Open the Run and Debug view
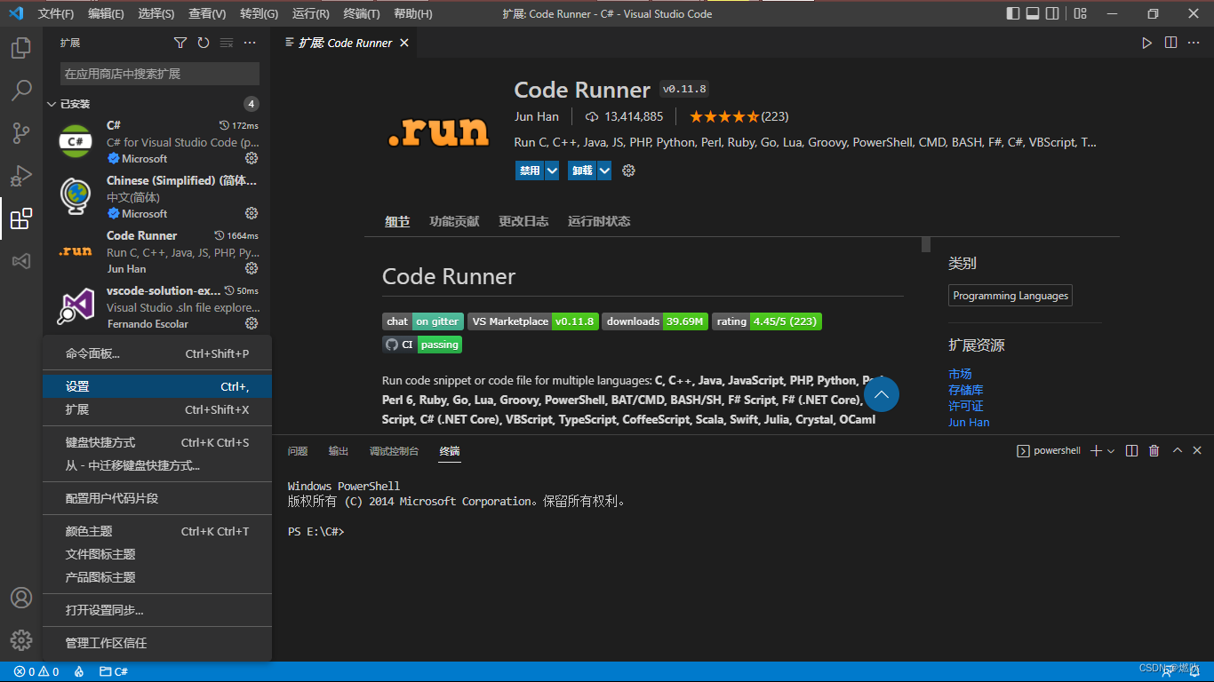 point(21,176)
